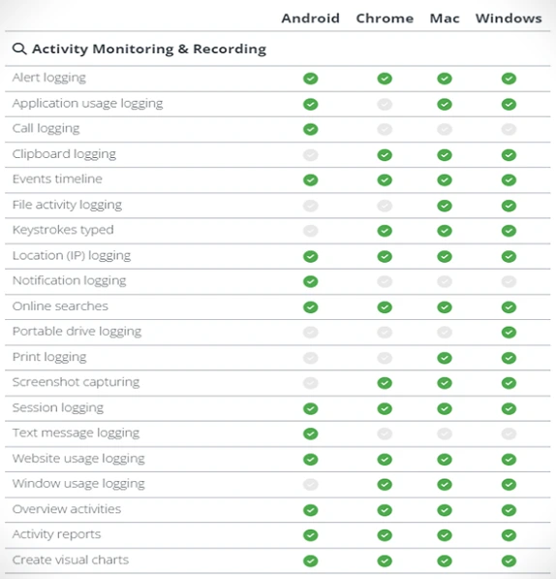Click the Activity Monitoring & Recording heading
Viewport: 556px width, 579px height.
(x=149, y=49)
